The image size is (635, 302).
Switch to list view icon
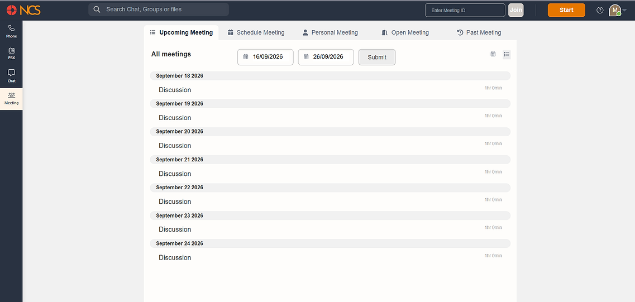[x=506, y=54]
